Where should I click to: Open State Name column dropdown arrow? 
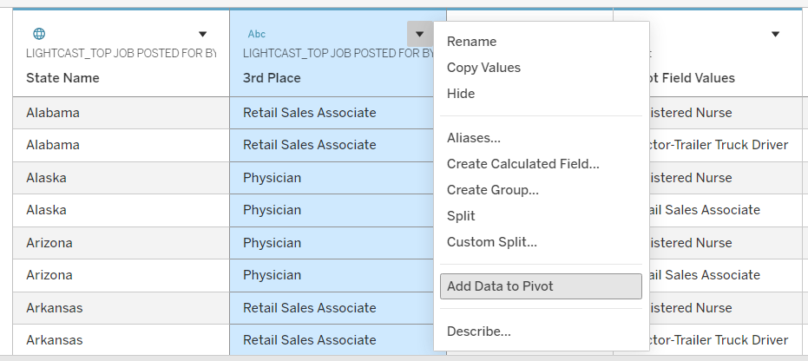coord(202,35)
